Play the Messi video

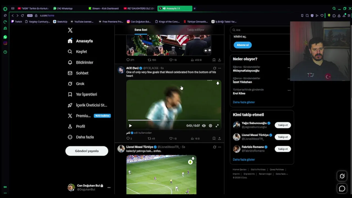pyautogui.click(x=130, y=126)
